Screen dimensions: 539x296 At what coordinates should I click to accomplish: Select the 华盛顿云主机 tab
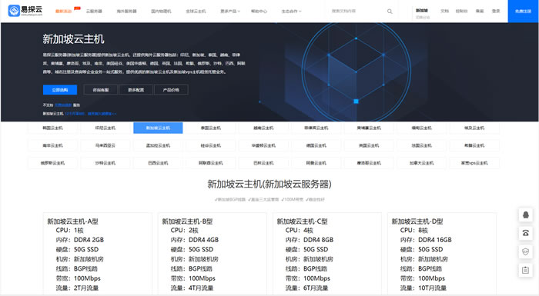pos(263,145)
